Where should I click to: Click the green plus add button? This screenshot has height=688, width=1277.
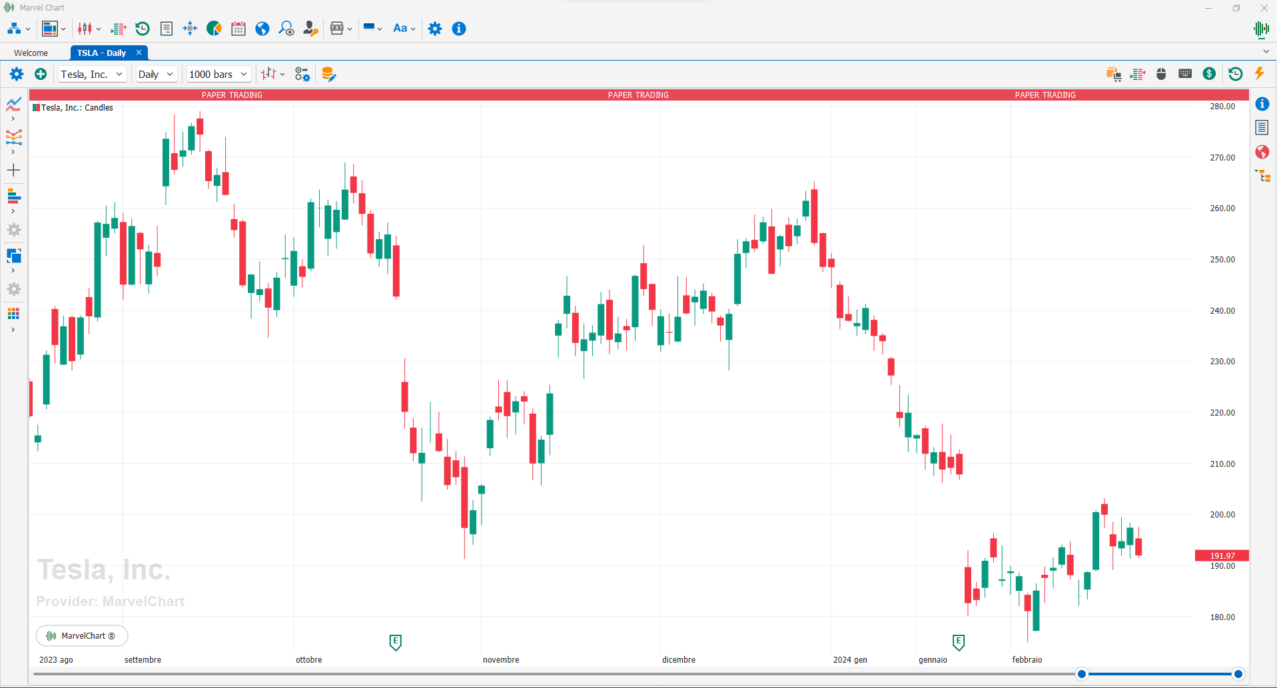(x=41, y=74)
